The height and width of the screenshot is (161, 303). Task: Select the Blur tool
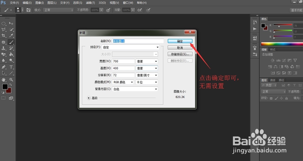3,60
